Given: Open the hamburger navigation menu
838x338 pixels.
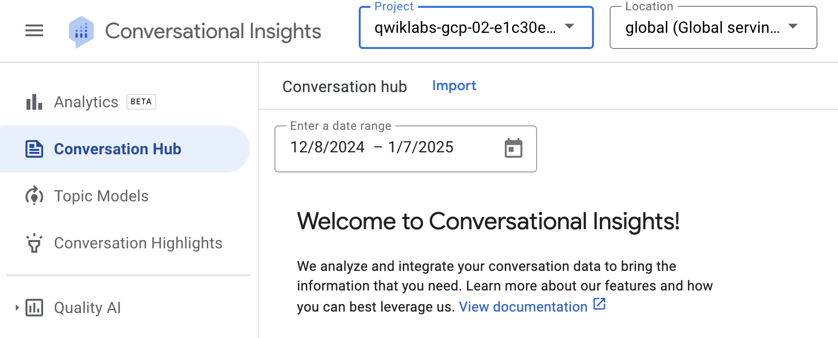Looking at the screenshot, I should tap(34, 31).
